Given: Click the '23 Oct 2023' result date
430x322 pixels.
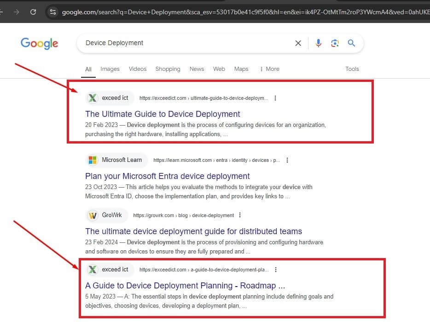Looking at the screenshot, I should tap(101, 187).
